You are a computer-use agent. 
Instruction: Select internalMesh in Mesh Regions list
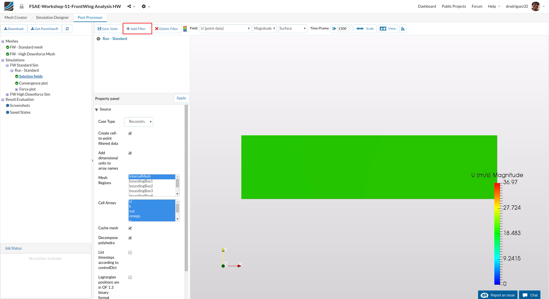coord(152,177)
